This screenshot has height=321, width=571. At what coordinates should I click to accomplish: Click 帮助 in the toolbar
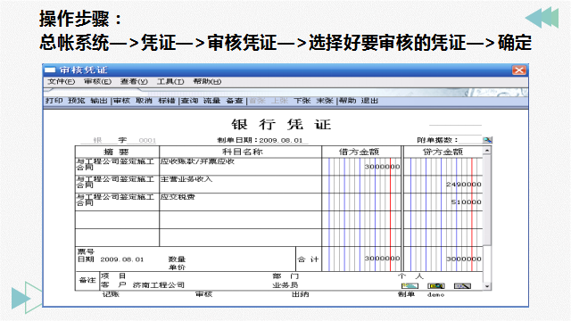point(347,101)
